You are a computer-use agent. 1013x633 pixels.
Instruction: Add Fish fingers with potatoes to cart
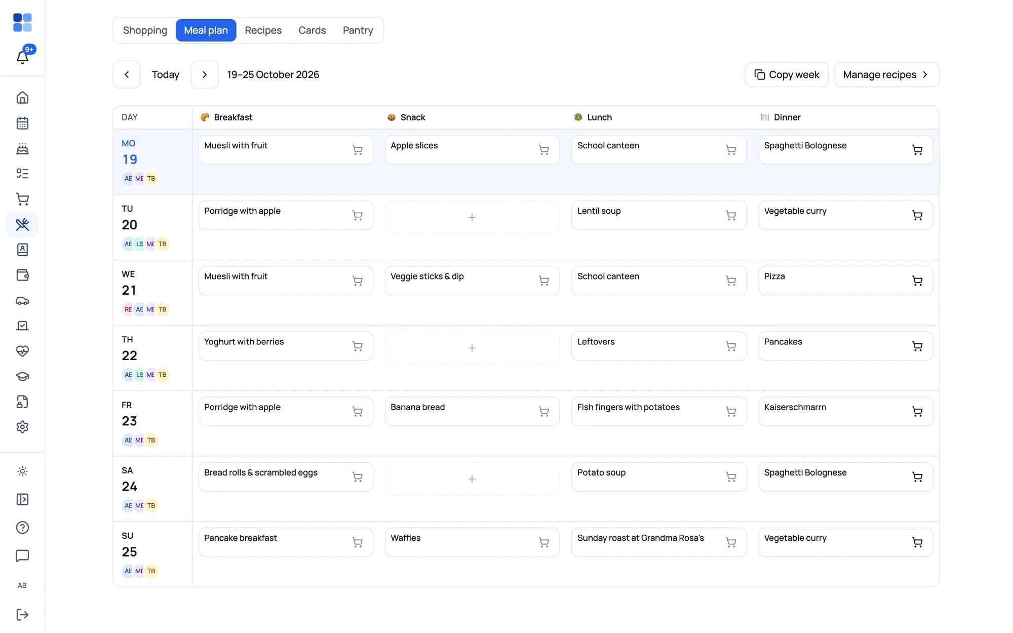[731, 412]
